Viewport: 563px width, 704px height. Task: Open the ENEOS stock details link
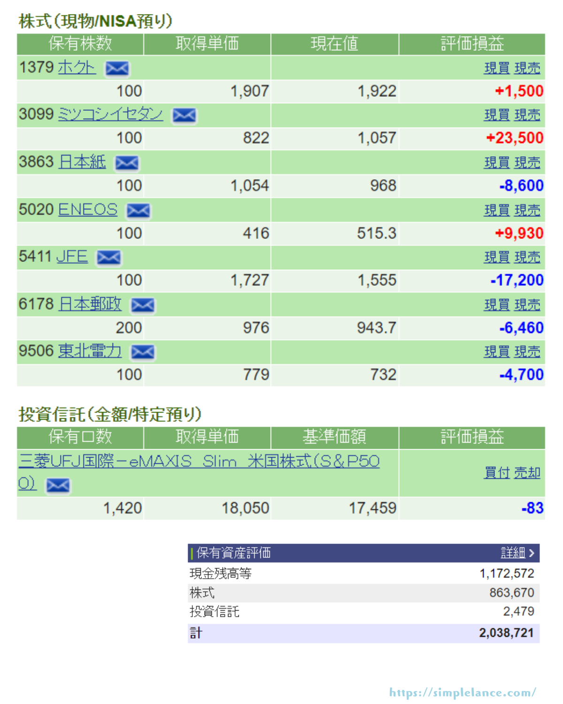pos(88,209)
